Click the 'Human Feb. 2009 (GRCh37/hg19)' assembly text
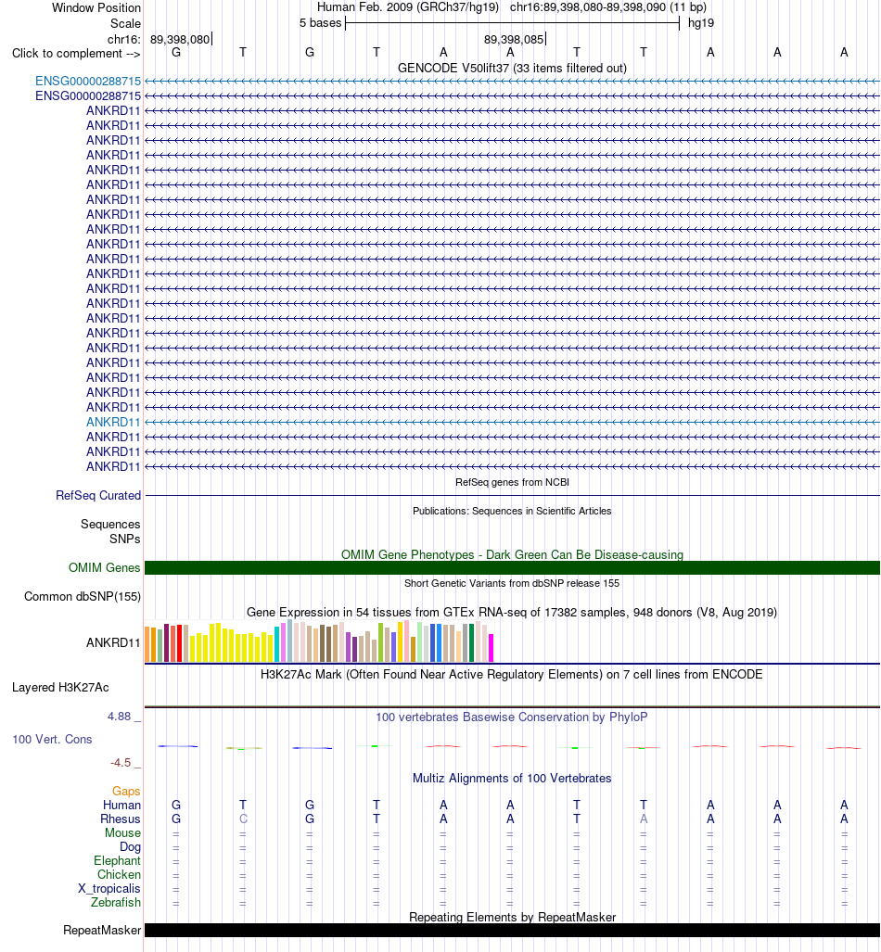 point(408,7)
